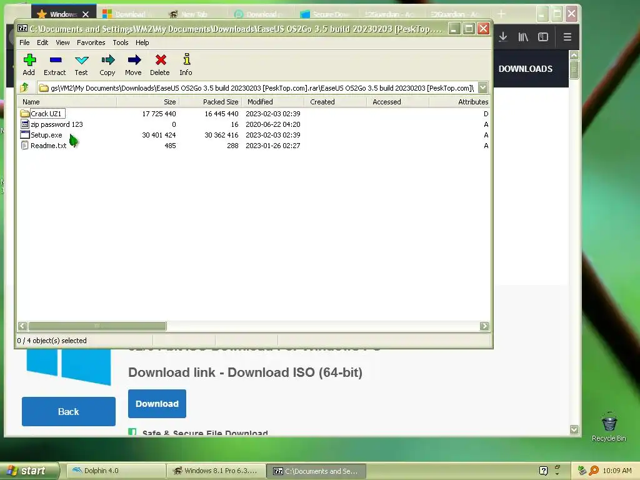
Task: Switch to the C:\Documents taskbar item
Action: 316,471
